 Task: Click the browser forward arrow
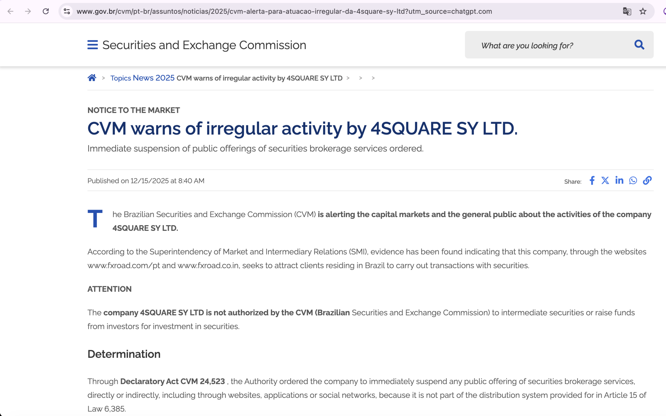pyautogui.click(x=28, y=11)
